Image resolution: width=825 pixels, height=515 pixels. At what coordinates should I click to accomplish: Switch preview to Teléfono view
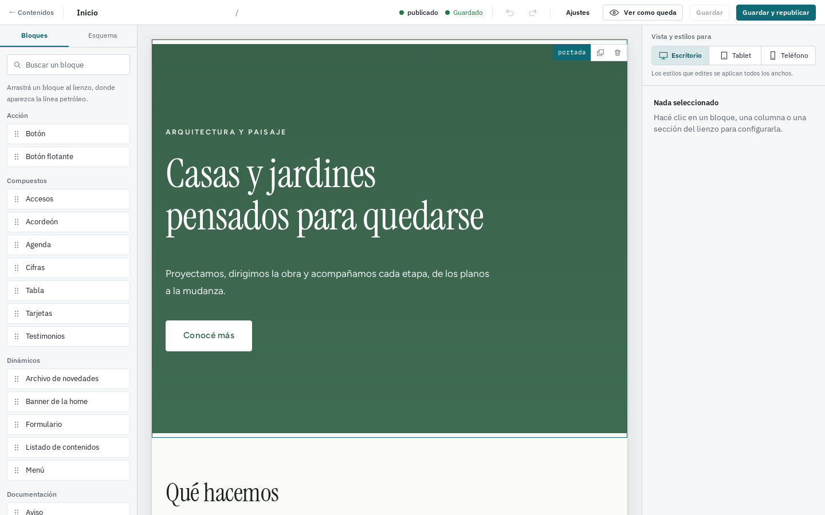(x=789, y=56)
